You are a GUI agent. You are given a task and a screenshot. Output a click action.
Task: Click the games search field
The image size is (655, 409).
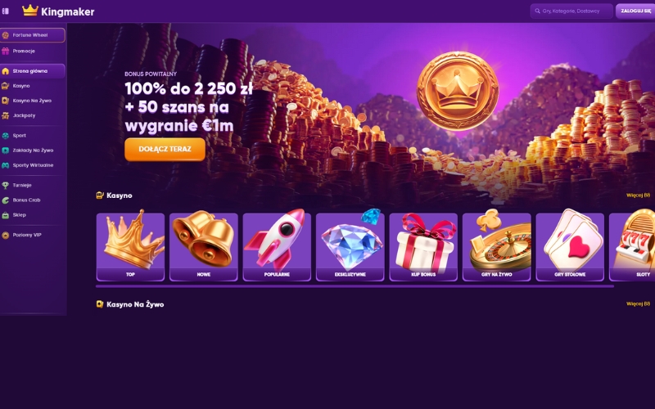pos(571,11)
